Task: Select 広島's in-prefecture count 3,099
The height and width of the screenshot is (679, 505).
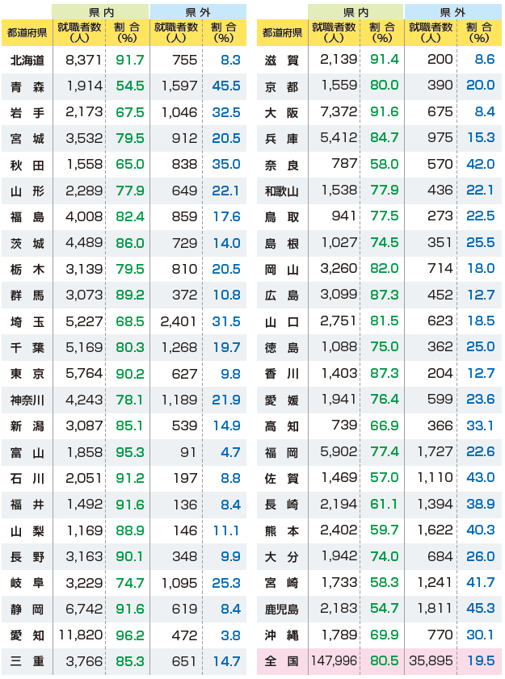Action: click(339, 295)
